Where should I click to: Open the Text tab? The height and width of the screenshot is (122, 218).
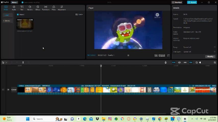[x=22, y=8]
